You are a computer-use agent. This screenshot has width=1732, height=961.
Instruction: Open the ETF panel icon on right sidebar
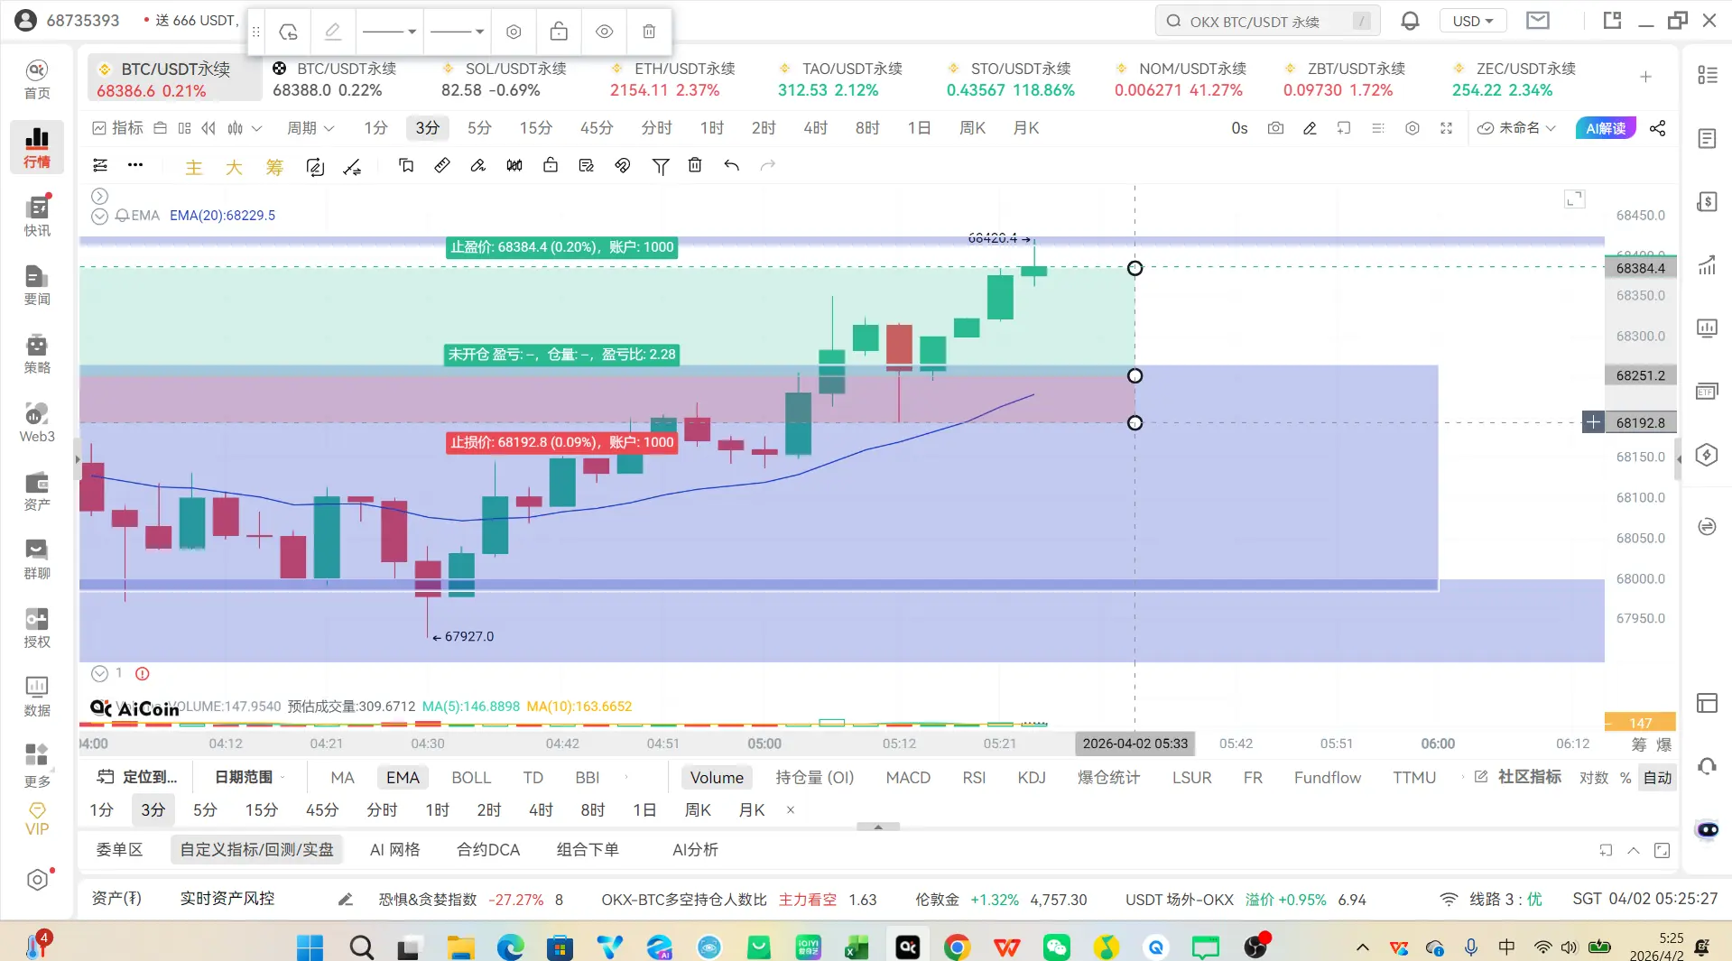[x=1707, y=391]
